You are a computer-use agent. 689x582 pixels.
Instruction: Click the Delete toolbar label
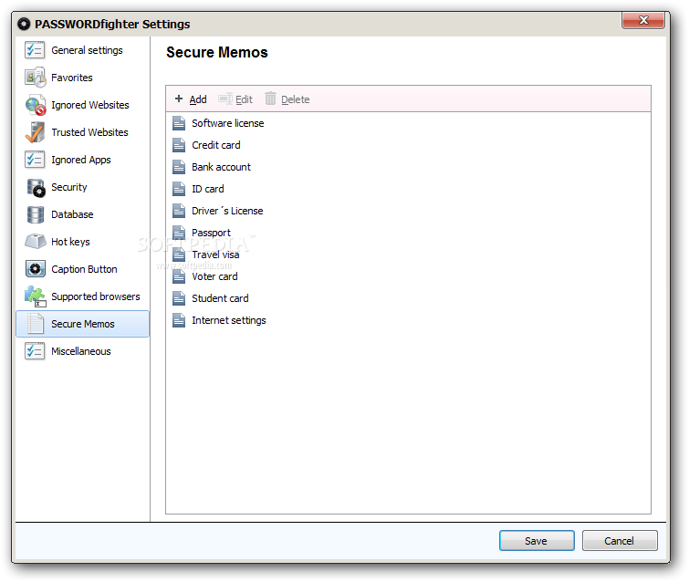click(296, 99)
